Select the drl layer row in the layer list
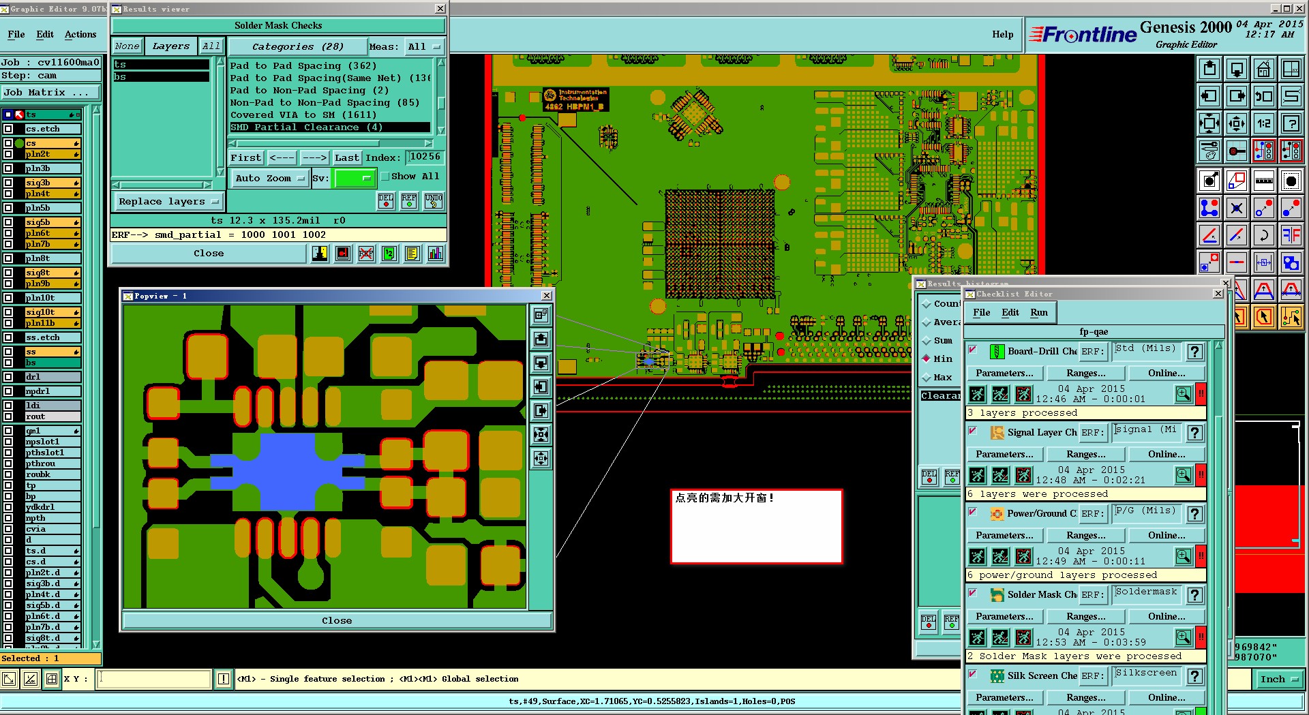The image size is (1309, 715). 52,377
